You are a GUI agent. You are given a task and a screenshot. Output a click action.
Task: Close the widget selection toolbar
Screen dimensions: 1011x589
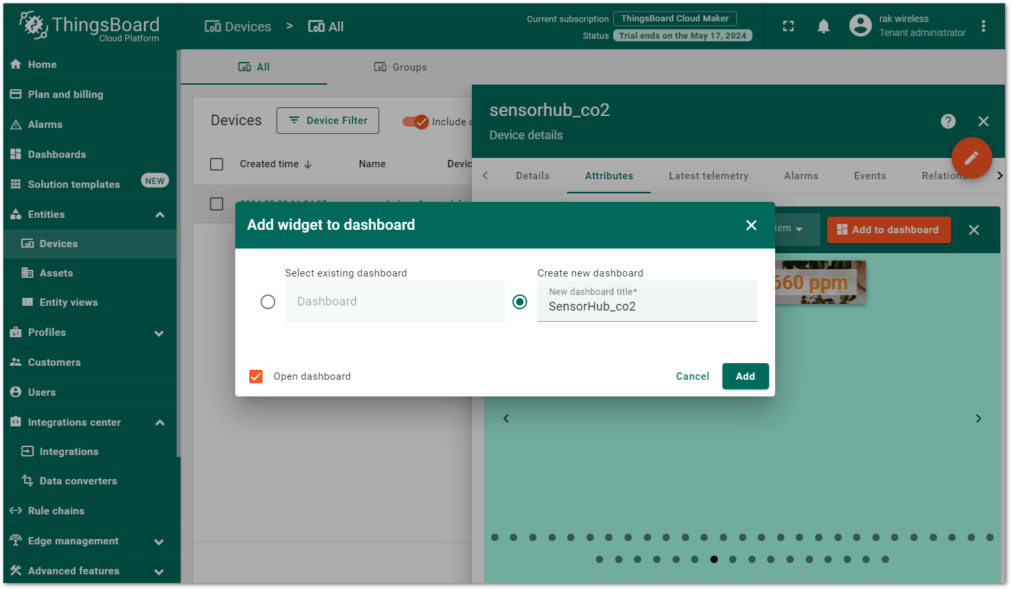click(974, 230)
